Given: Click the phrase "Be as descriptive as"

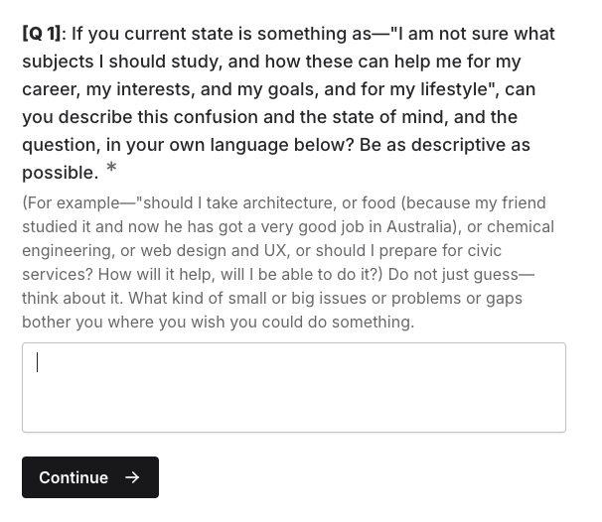Looking at the screenshot, I should 445,145.
